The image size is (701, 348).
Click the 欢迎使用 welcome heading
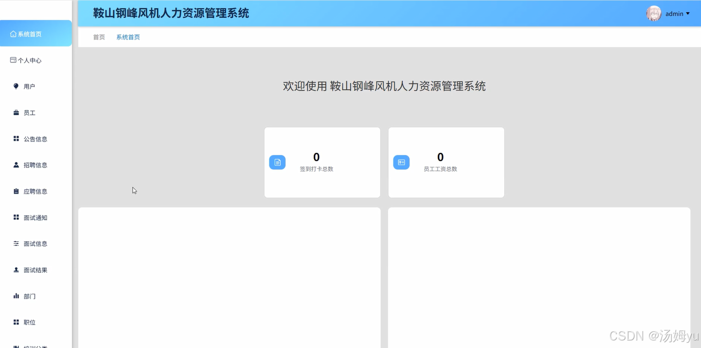[384, 86]
